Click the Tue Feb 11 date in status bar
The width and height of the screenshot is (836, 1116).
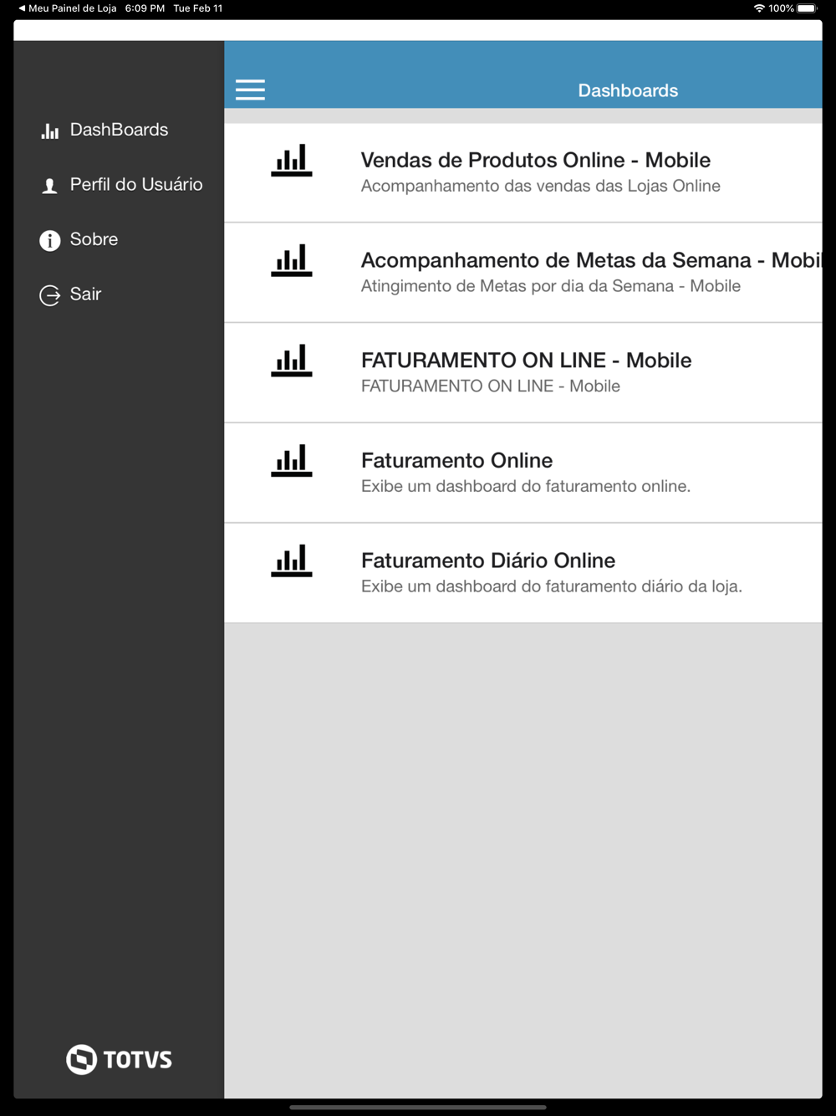click(x=198, y=8)
